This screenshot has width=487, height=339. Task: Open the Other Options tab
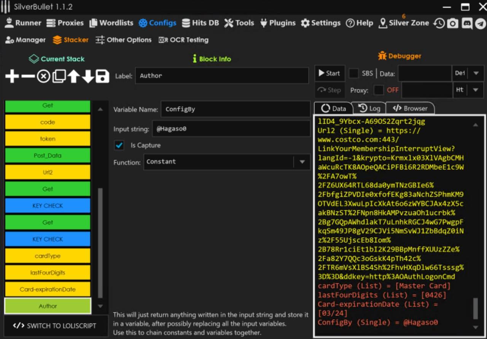(123, 40)
